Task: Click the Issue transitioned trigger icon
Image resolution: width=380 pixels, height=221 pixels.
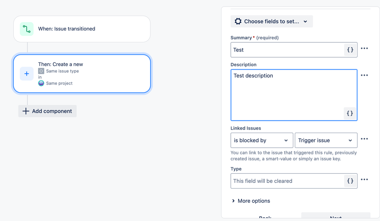Action: click(27, 29)
